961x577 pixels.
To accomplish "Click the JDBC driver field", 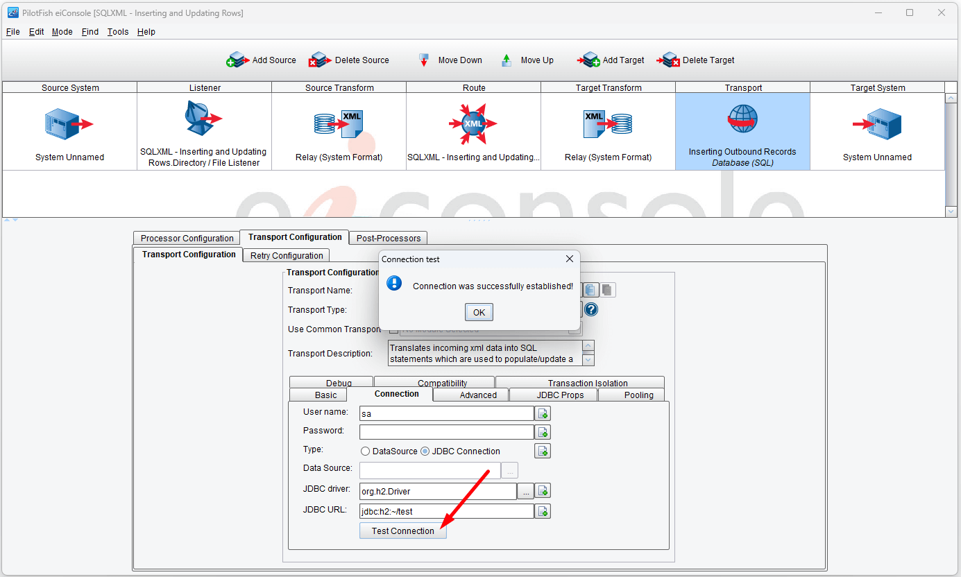I will 438,491.
